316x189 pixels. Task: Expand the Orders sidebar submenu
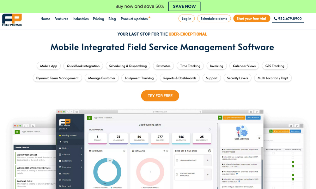[81, 148]
